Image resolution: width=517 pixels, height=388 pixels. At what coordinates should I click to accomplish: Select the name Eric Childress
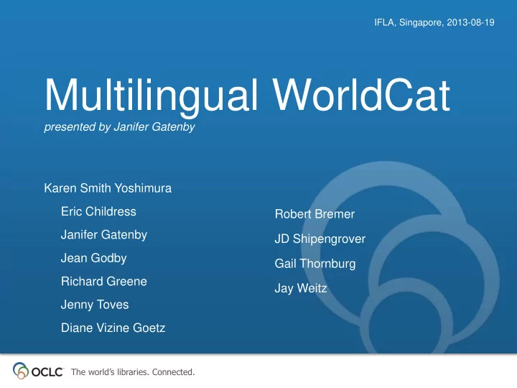click(98, 211)
